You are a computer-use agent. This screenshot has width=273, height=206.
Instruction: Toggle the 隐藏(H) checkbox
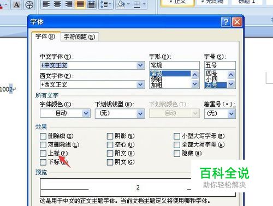pos(177,154)
